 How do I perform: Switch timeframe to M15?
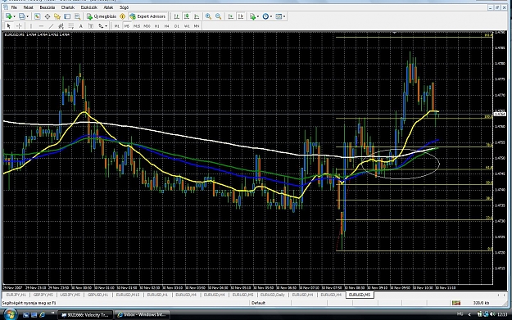coord(137,25)
